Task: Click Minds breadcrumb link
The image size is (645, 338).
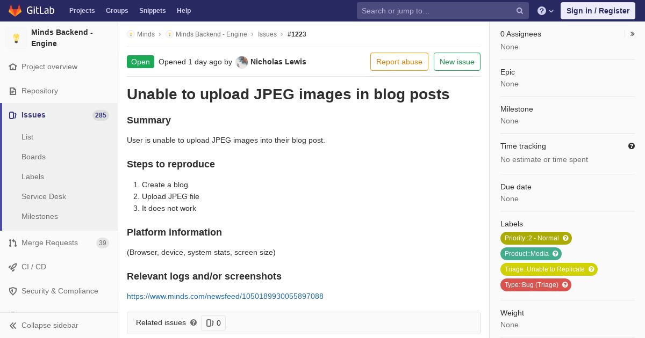Action: click(146, 34)
